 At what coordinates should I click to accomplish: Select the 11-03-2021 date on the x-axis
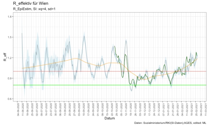pyautogui.click(x=206, y=108)
